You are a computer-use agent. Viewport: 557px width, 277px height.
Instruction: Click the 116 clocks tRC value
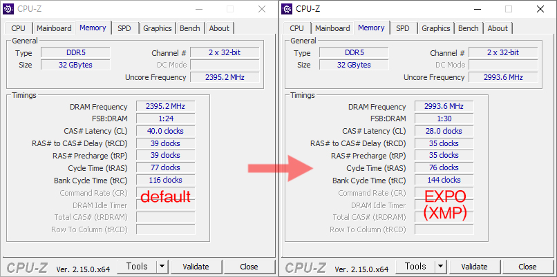point(166,180)
